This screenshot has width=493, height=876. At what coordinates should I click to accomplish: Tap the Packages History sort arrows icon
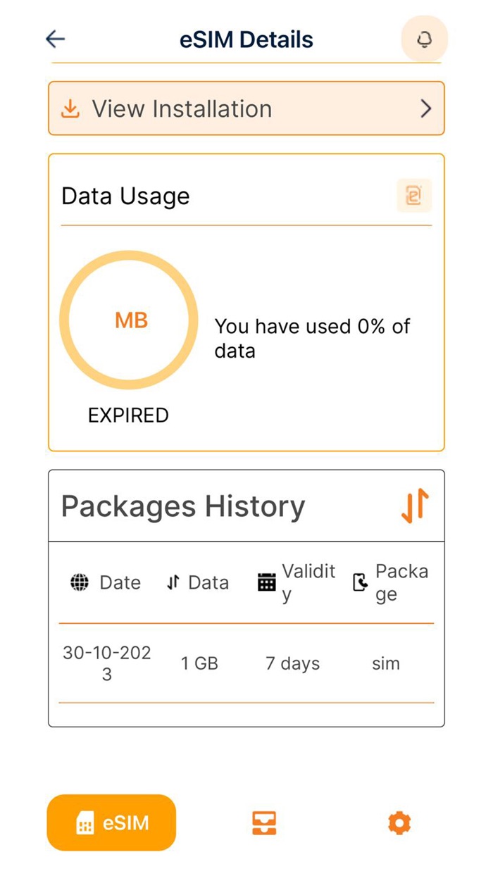tap(415, 506)
